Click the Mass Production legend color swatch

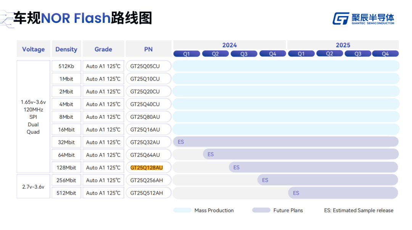click(182, 210)
